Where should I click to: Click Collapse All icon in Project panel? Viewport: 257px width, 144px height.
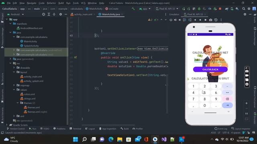54,14
